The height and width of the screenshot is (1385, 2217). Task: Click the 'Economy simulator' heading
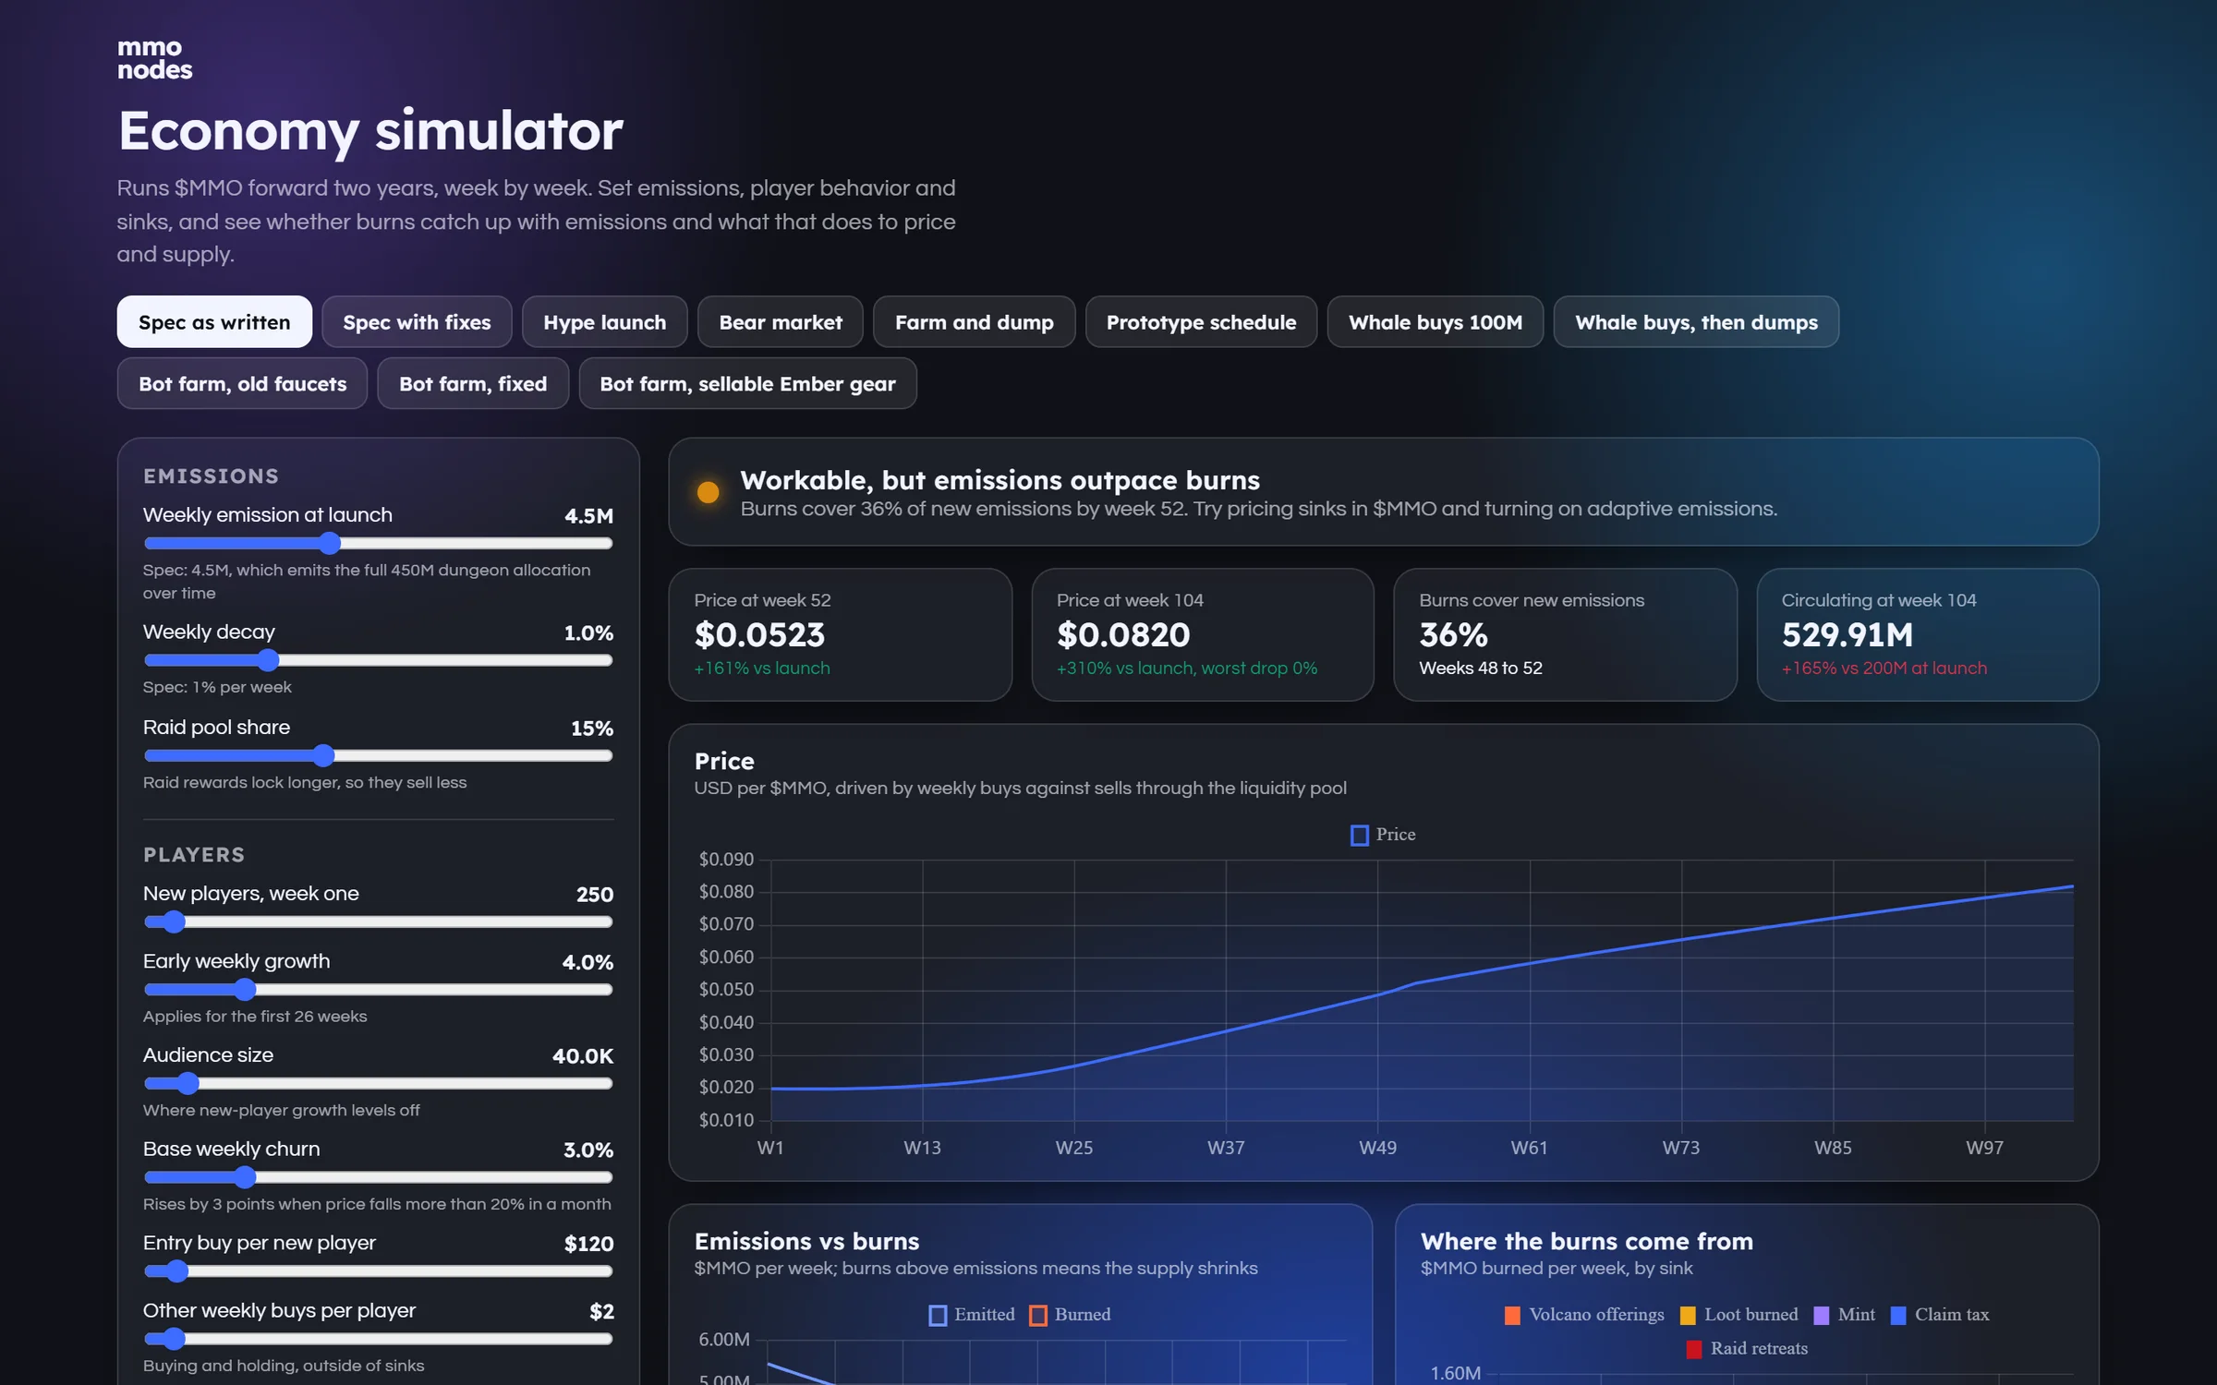click(370, 131)
